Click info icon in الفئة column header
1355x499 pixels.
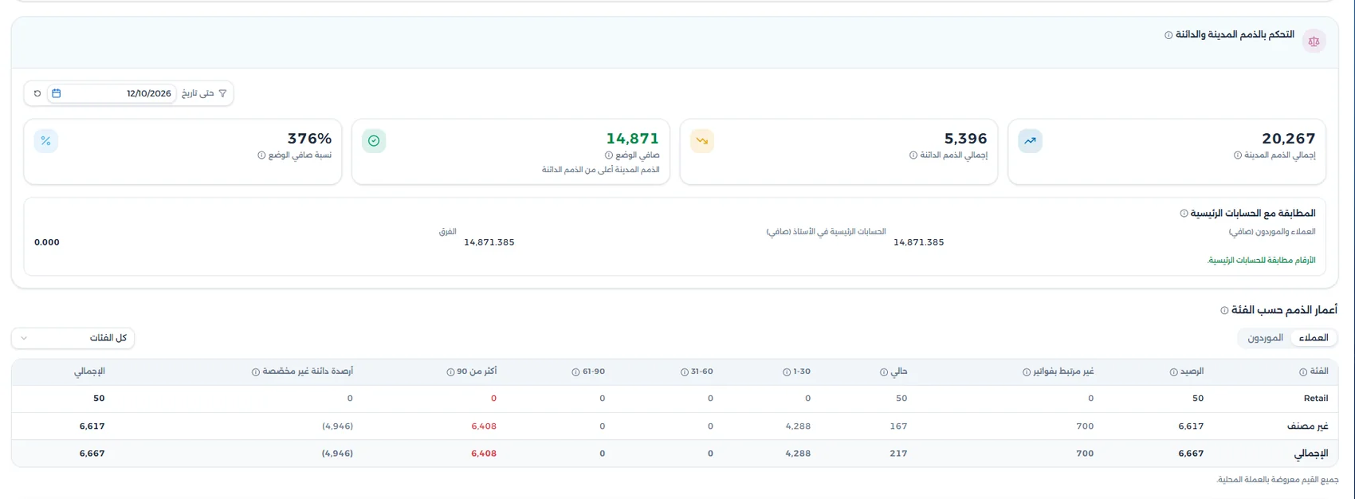click(1303, 372)
